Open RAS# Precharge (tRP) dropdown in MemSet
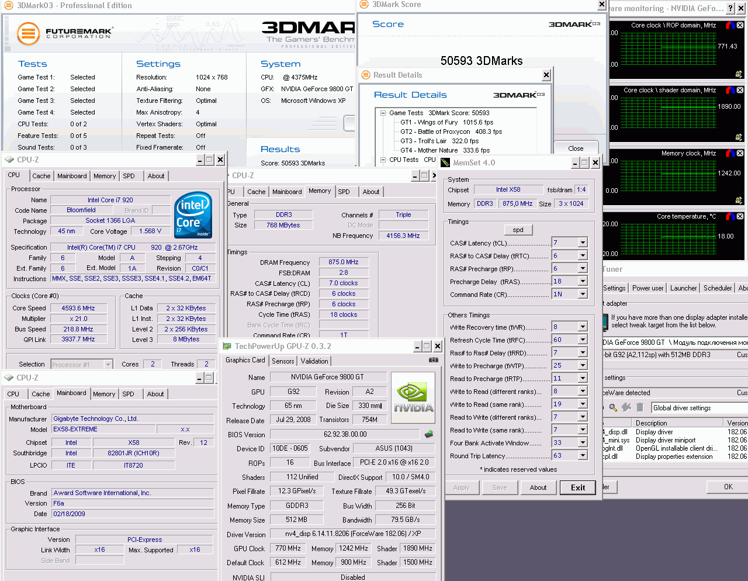Viewport: 748px width, 581px height. (583, 268)
